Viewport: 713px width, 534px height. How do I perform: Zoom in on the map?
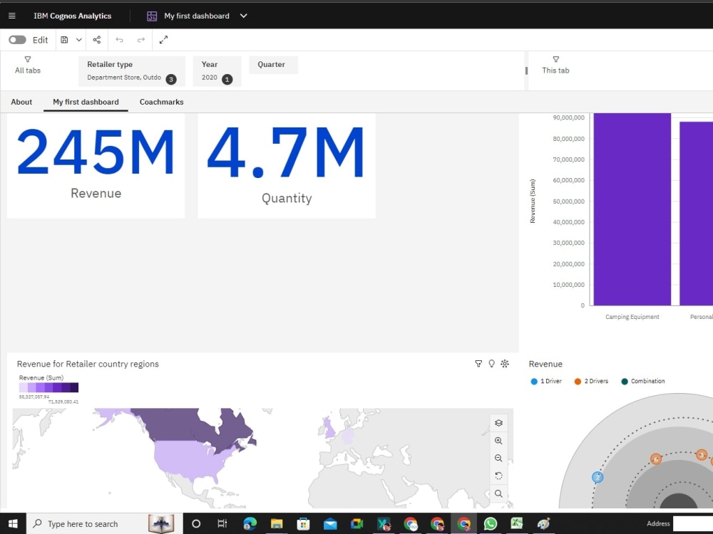coord(498,441)
